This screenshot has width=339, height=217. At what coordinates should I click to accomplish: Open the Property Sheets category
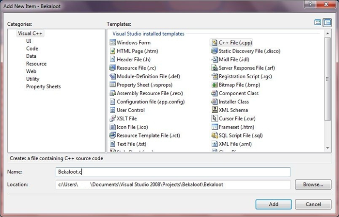point(44,86)
